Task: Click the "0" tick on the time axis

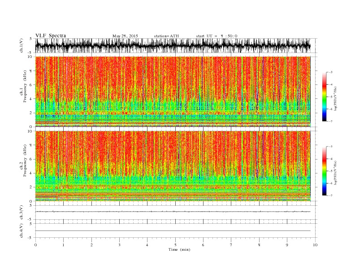Action: [35, 245]
